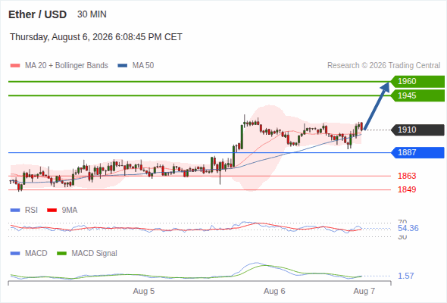447x303 pixels.
Task: Click the 1910 black current price tag
Action: click(x=417, y=130)
